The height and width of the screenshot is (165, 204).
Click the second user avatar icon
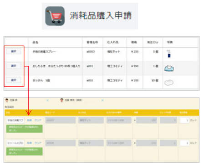click(61, 100)
